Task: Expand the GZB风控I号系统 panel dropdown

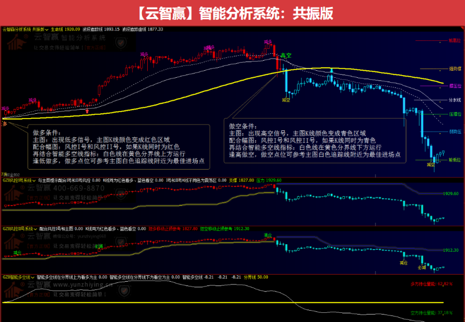Action: coord(33,181)
